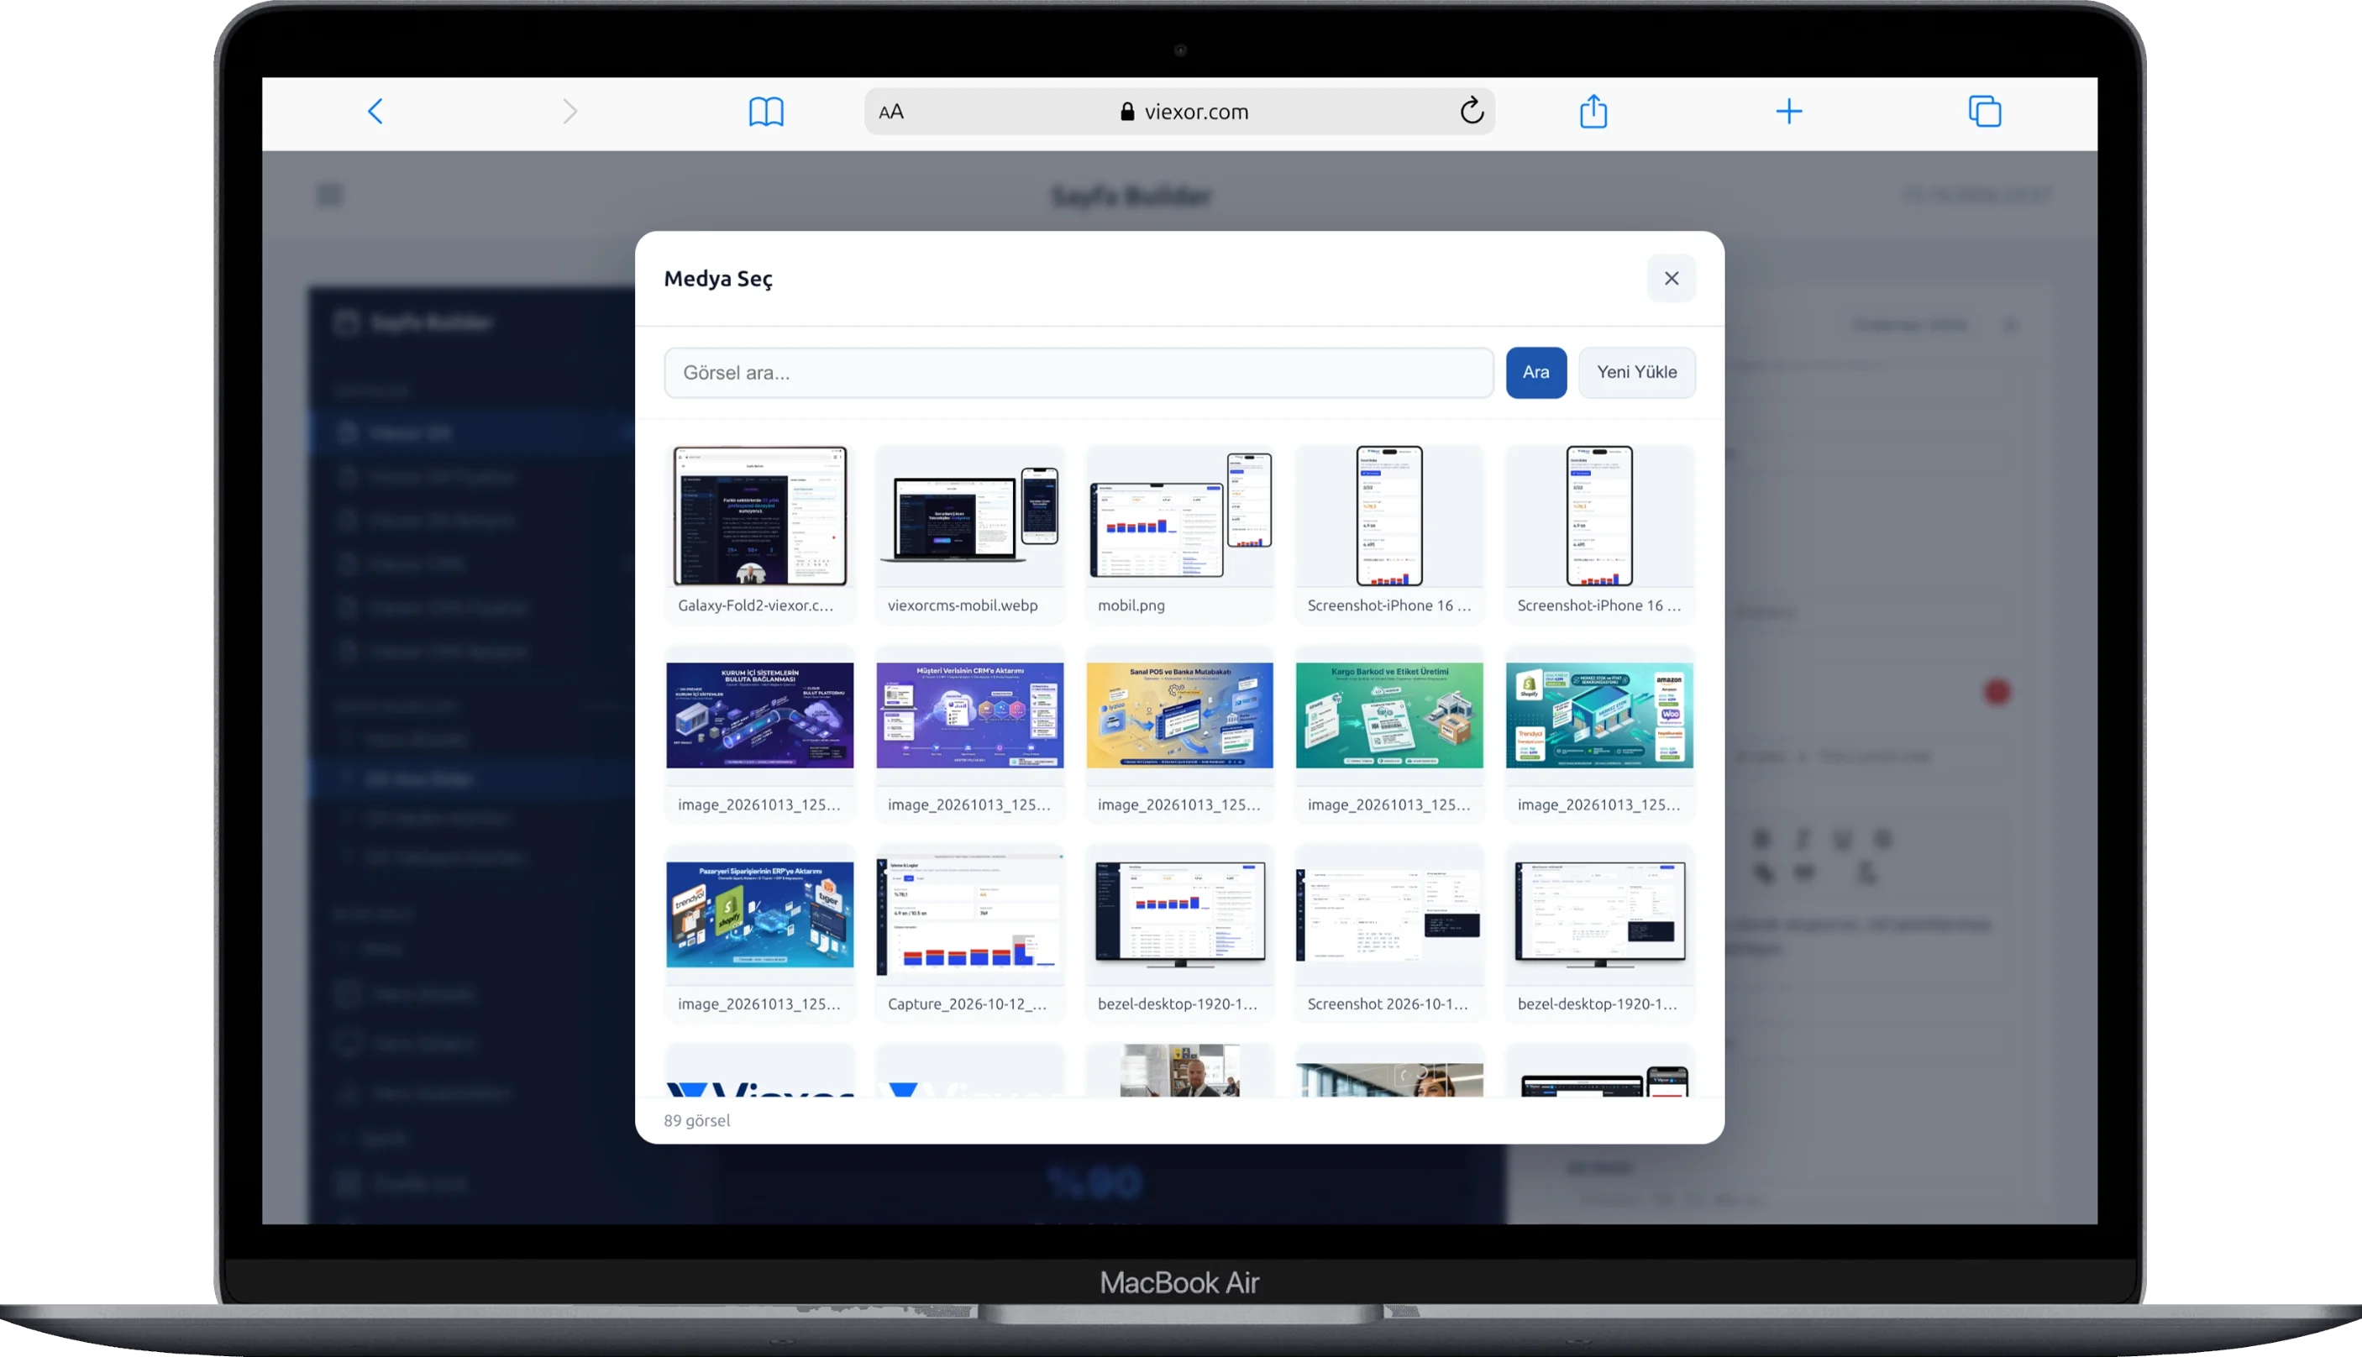2362x1357 pixels.
Task: Open the Safari share sheet icon
Action: (1593, 110)
